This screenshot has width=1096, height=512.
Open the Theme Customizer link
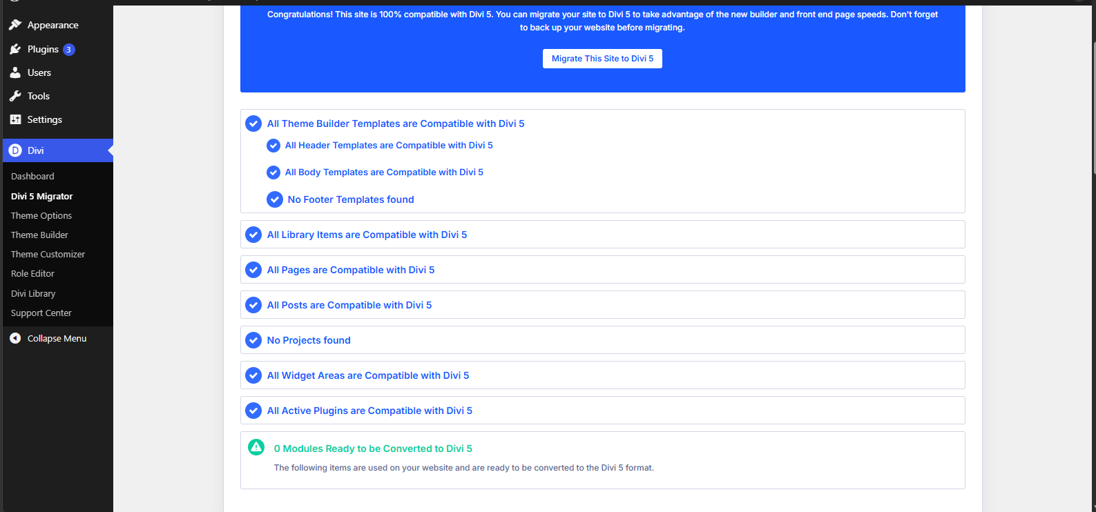[48, 255]
